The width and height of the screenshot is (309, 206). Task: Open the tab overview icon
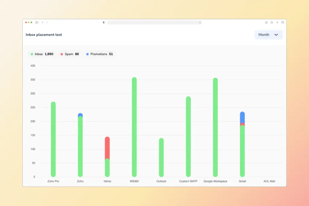[282, 22]
